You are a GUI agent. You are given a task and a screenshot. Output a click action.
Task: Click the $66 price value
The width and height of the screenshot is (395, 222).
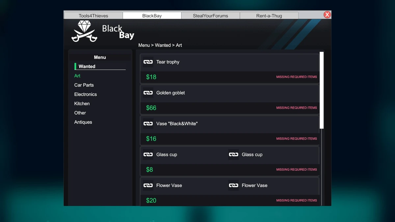click(151, 108)
